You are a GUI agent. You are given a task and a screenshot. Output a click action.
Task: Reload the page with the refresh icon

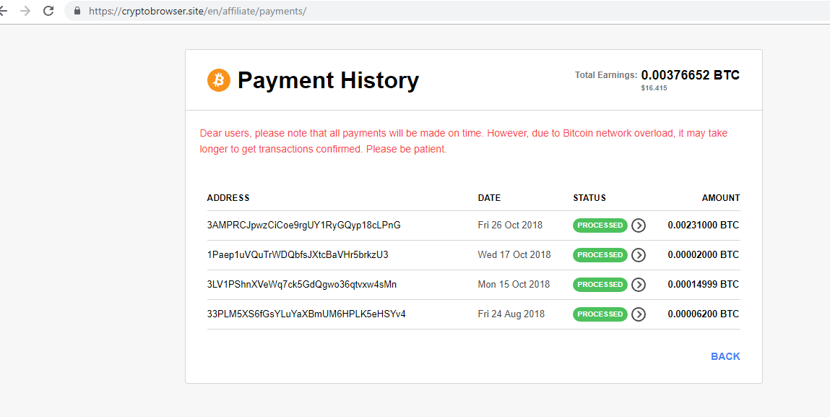[x=48, y=11]
